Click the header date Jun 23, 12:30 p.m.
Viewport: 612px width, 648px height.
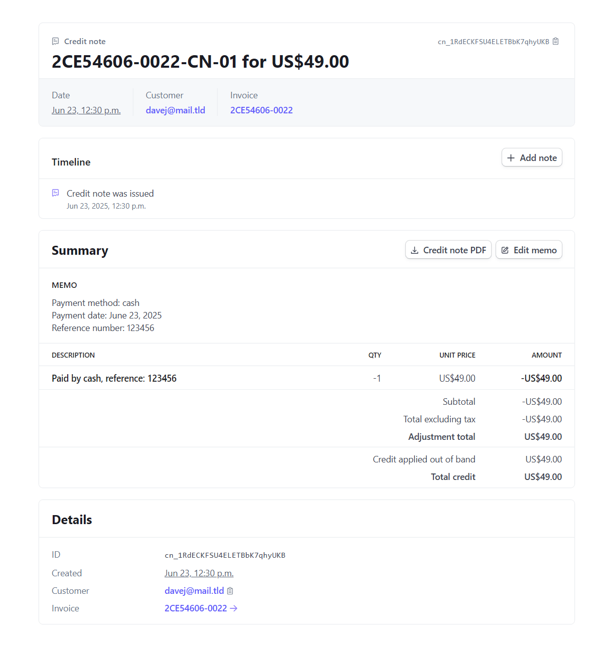click(x=86, y=110)
